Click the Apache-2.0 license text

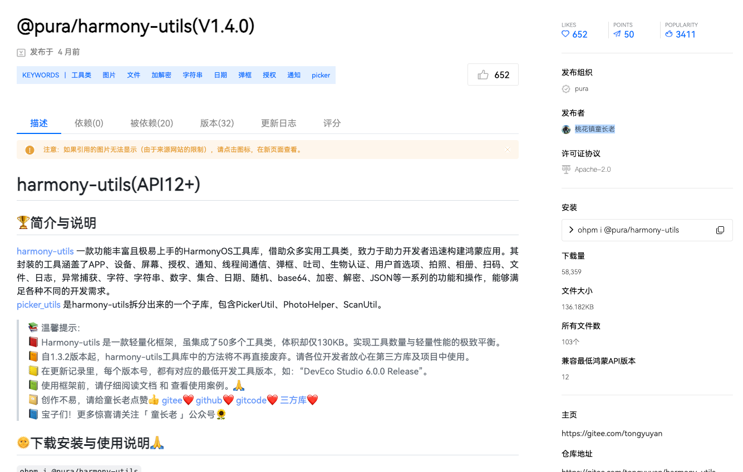[593, 170]
